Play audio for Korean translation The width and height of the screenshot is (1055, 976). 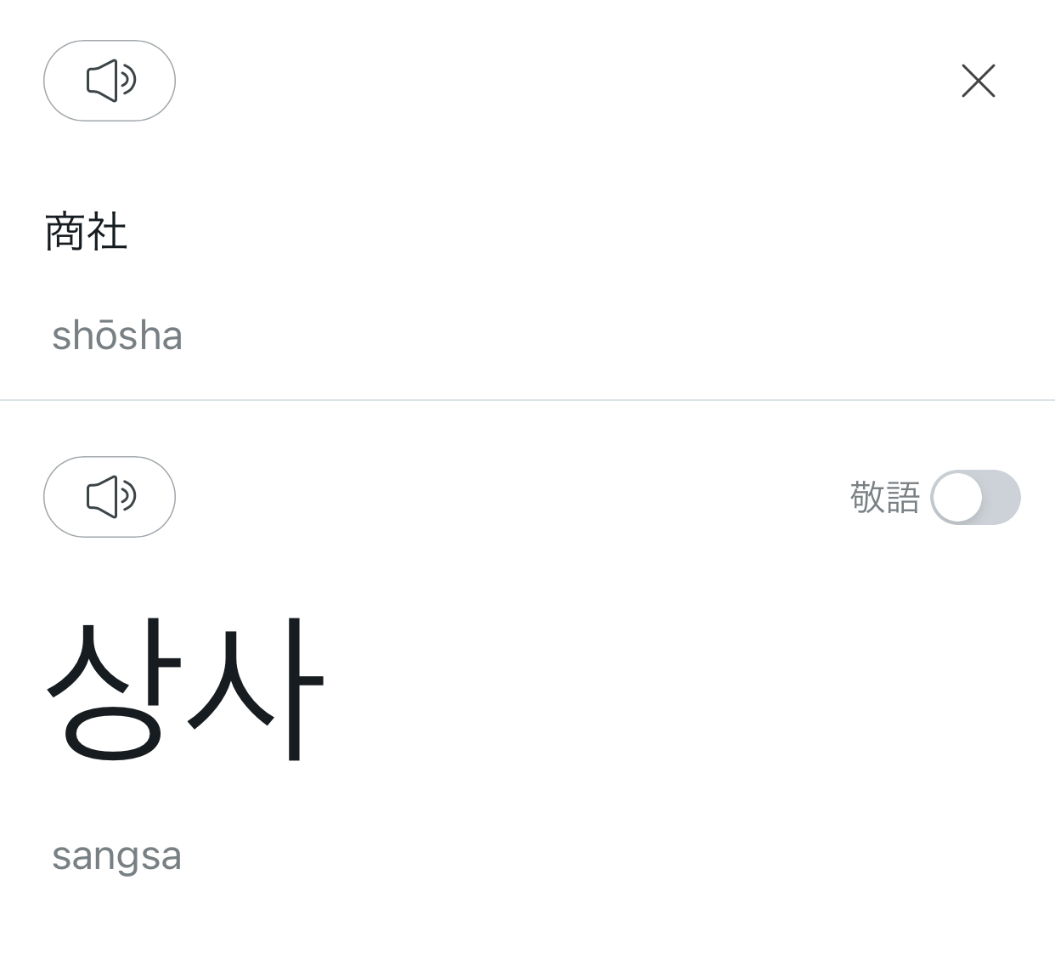(x=110, y=497)
